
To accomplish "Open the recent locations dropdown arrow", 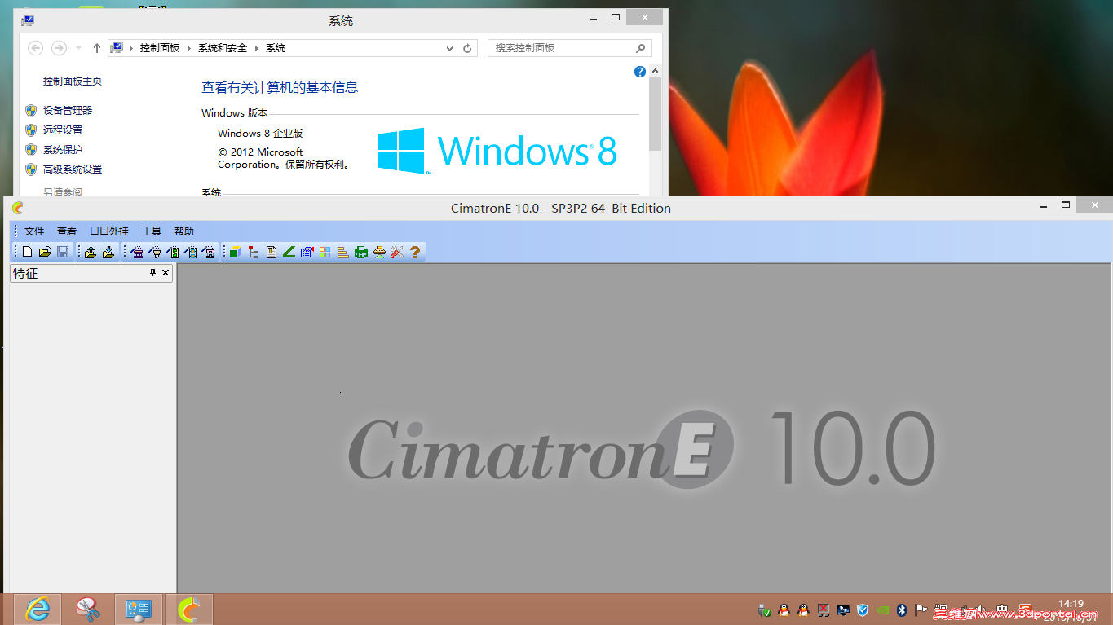I will coord(78,48).
